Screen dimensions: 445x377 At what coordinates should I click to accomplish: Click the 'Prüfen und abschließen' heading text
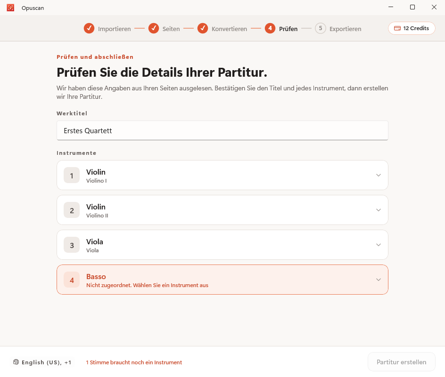point(95,57)
